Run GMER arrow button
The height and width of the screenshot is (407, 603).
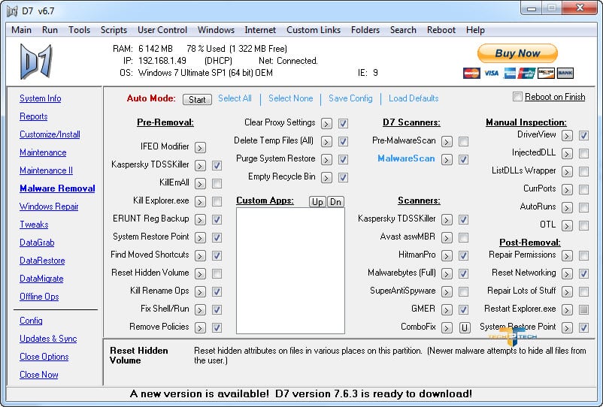[x=447, y=310]
